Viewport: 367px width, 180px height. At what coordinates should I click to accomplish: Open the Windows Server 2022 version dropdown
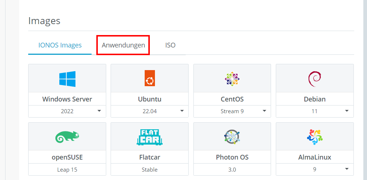tap(67, 111)
